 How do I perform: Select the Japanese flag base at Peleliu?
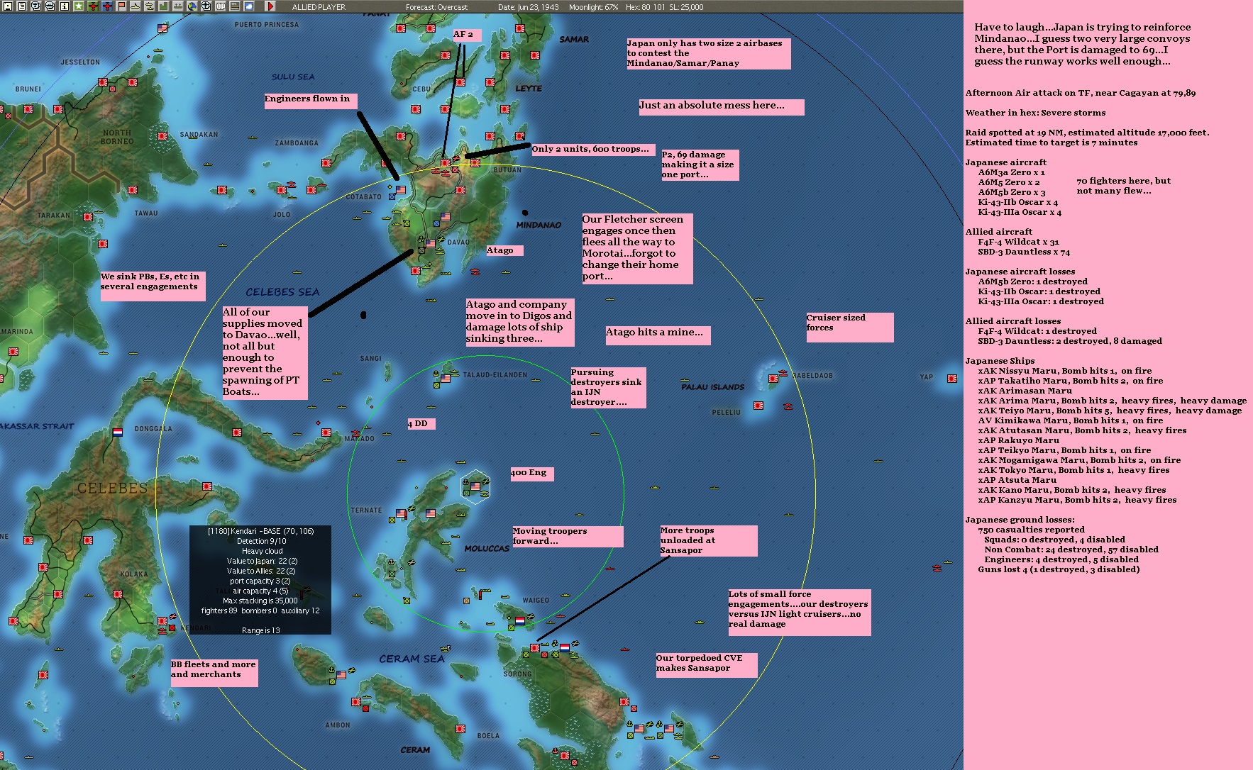pyautogui.click(x=758, y=406)
